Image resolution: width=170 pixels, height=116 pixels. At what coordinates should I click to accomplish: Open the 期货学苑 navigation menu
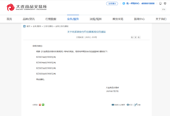pyautogui.click(x=118, y=19)
